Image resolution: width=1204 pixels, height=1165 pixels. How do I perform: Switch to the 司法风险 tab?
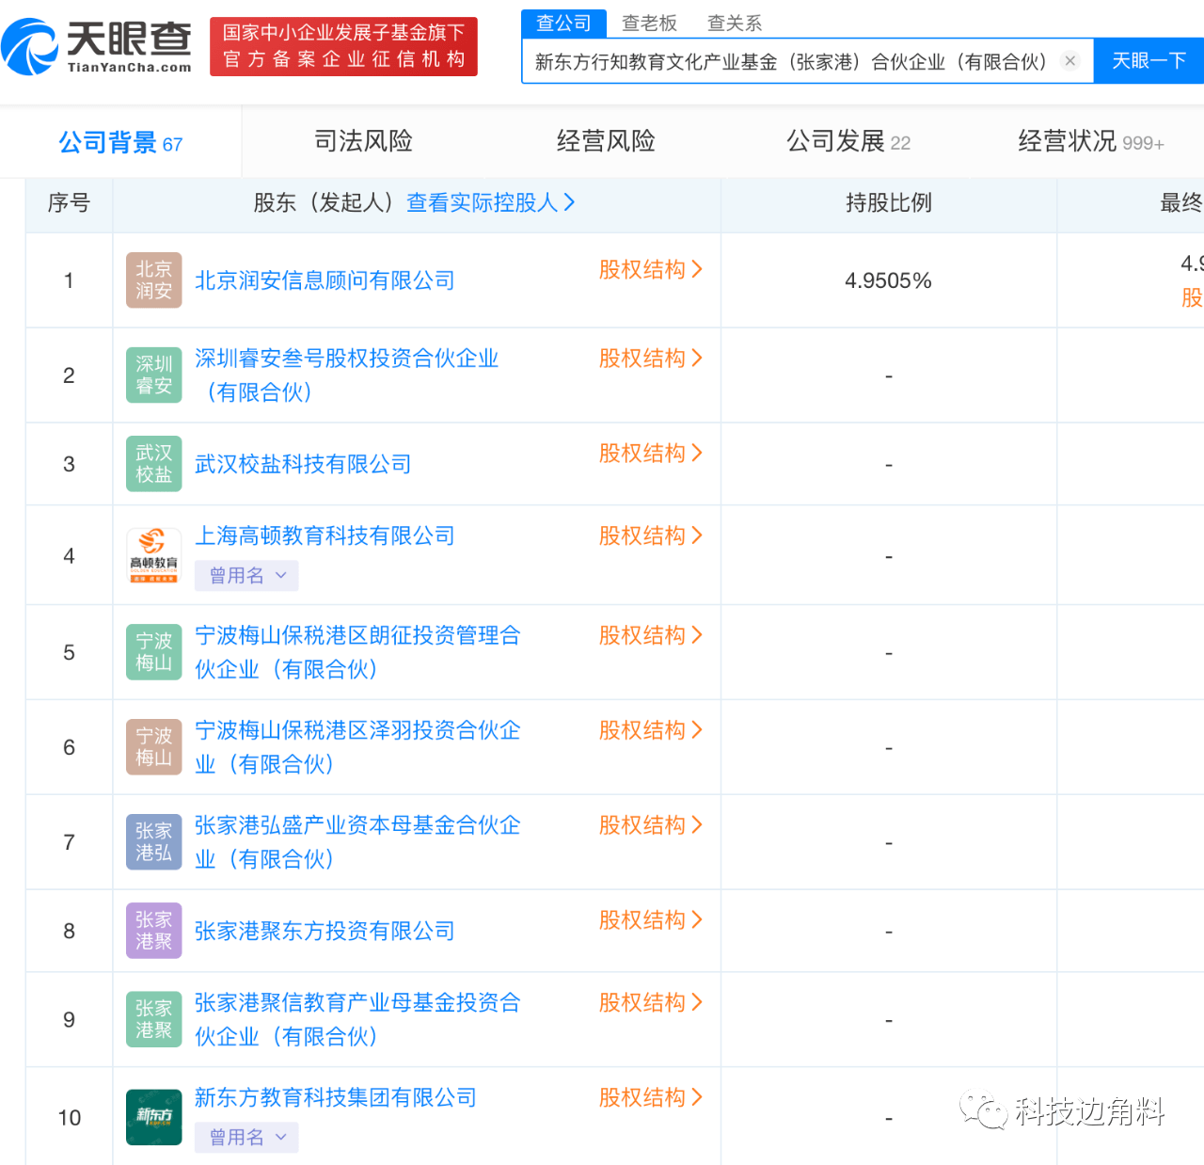[x=363, y=141]
